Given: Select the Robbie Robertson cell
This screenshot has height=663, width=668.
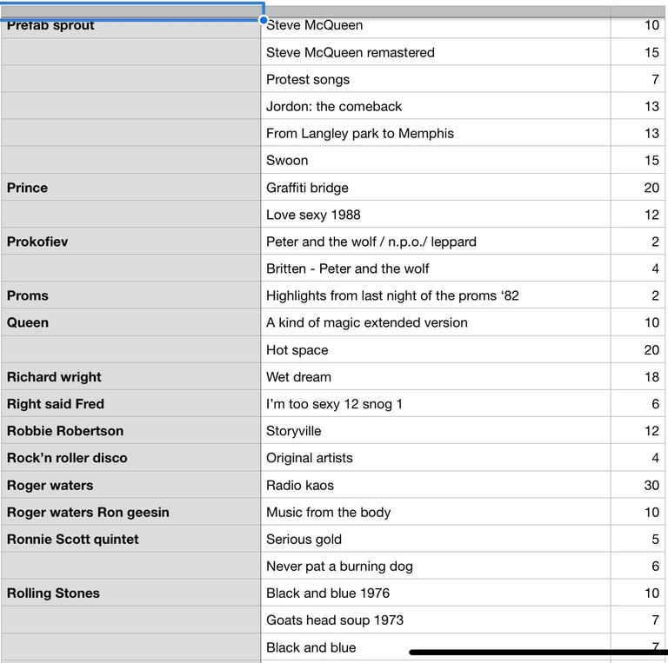Looking at the screenshot, I should tap(130, 430).
